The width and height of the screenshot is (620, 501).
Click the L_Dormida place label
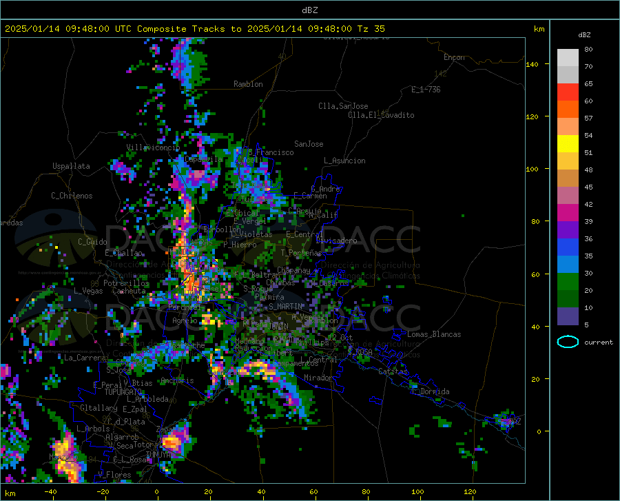point(431,391)
